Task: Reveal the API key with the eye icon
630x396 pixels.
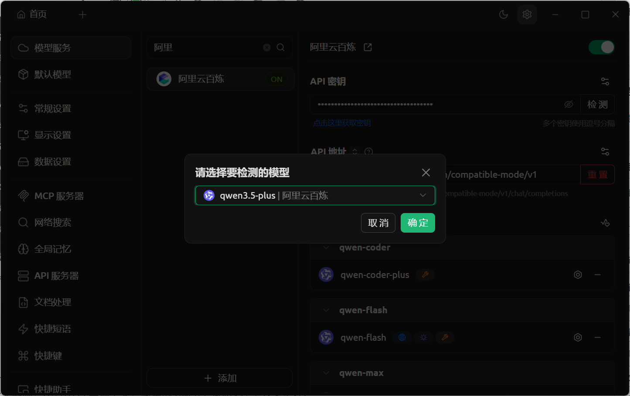Action: point(569,104)
